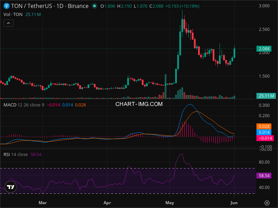The image size is (278, 208).
Task: Click the open value O1.896 in header
Action: [108, 6]
